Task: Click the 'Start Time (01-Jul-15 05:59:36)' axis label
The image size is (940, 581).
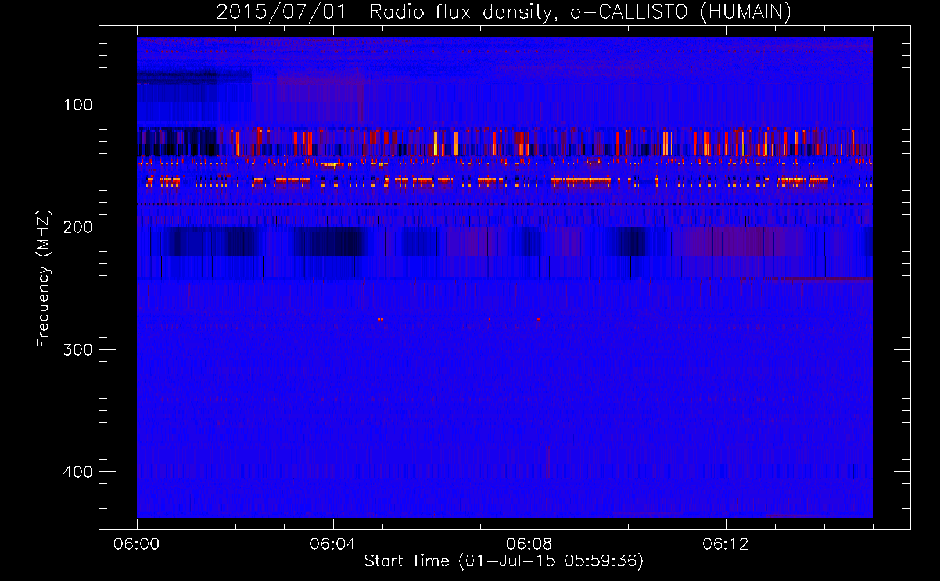Action: pyautogui.click(x=504, y=561)
